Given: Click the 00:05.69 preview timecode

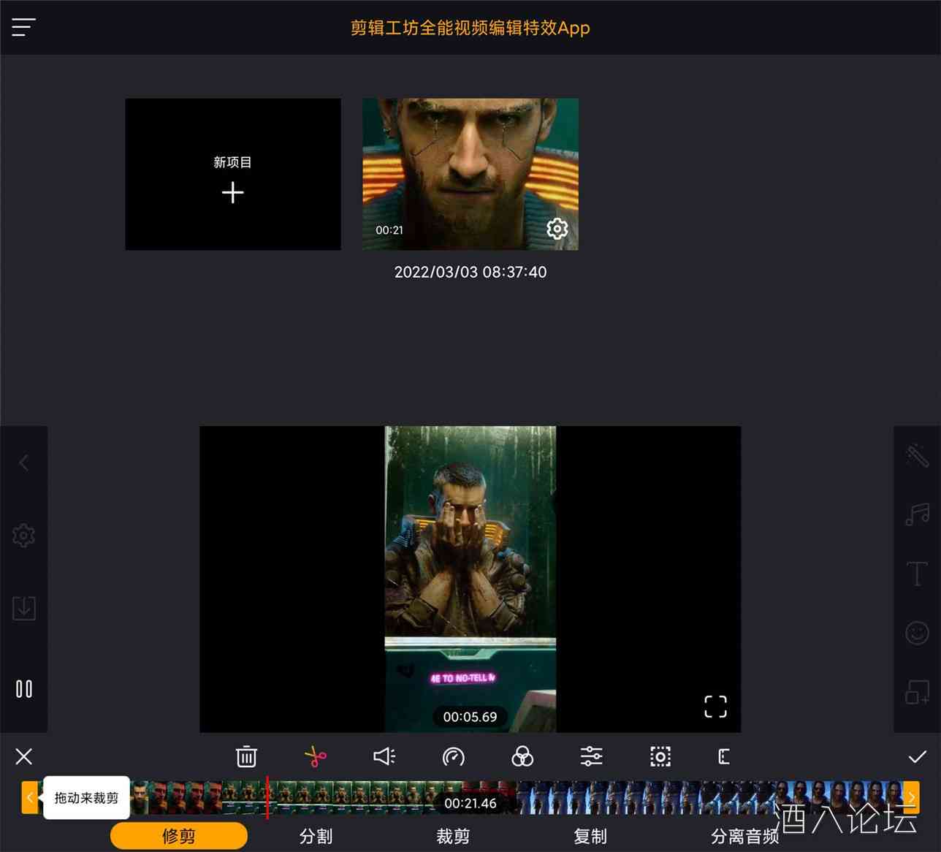Looking at the screenshot, I should pyautogui.click(x=470, y=717).
